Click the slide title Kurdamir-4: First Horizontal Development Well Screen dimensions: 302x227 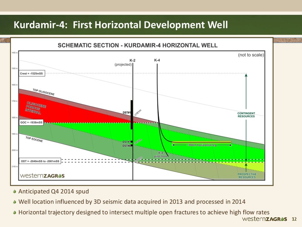point(121,25)
